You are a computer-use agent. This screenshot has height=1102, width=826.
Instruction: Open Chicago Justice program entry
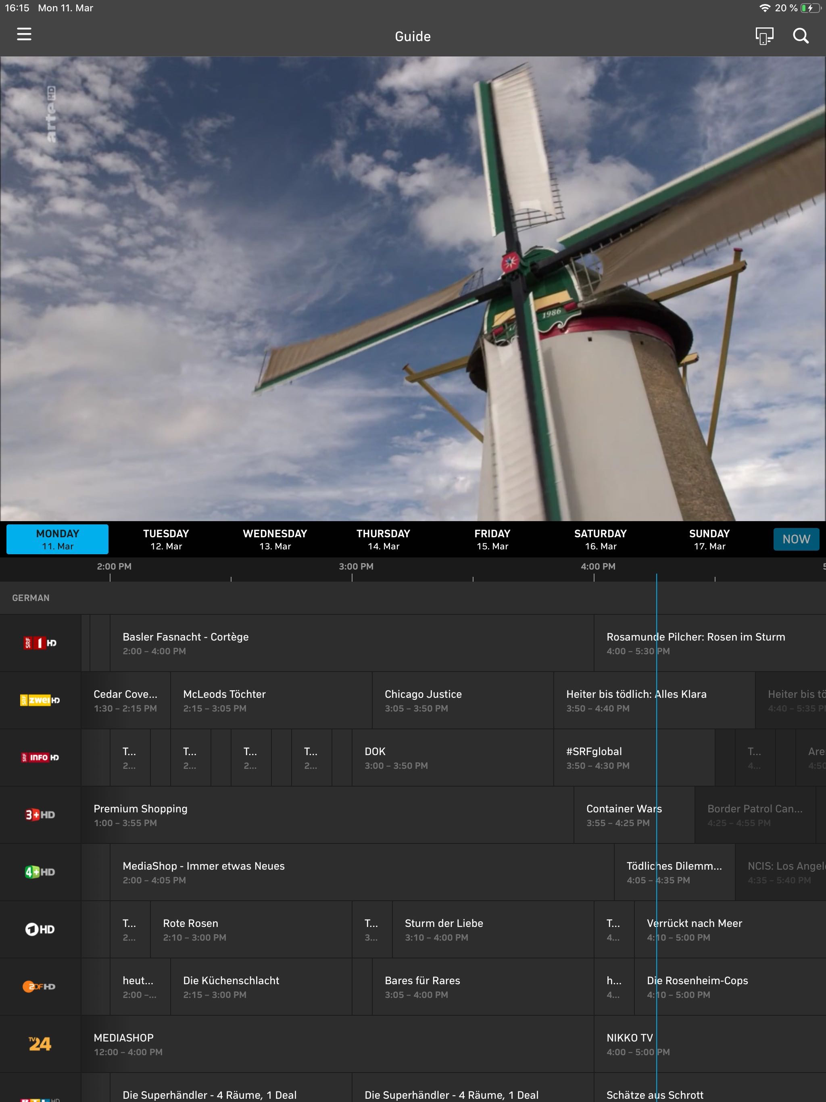463,700
